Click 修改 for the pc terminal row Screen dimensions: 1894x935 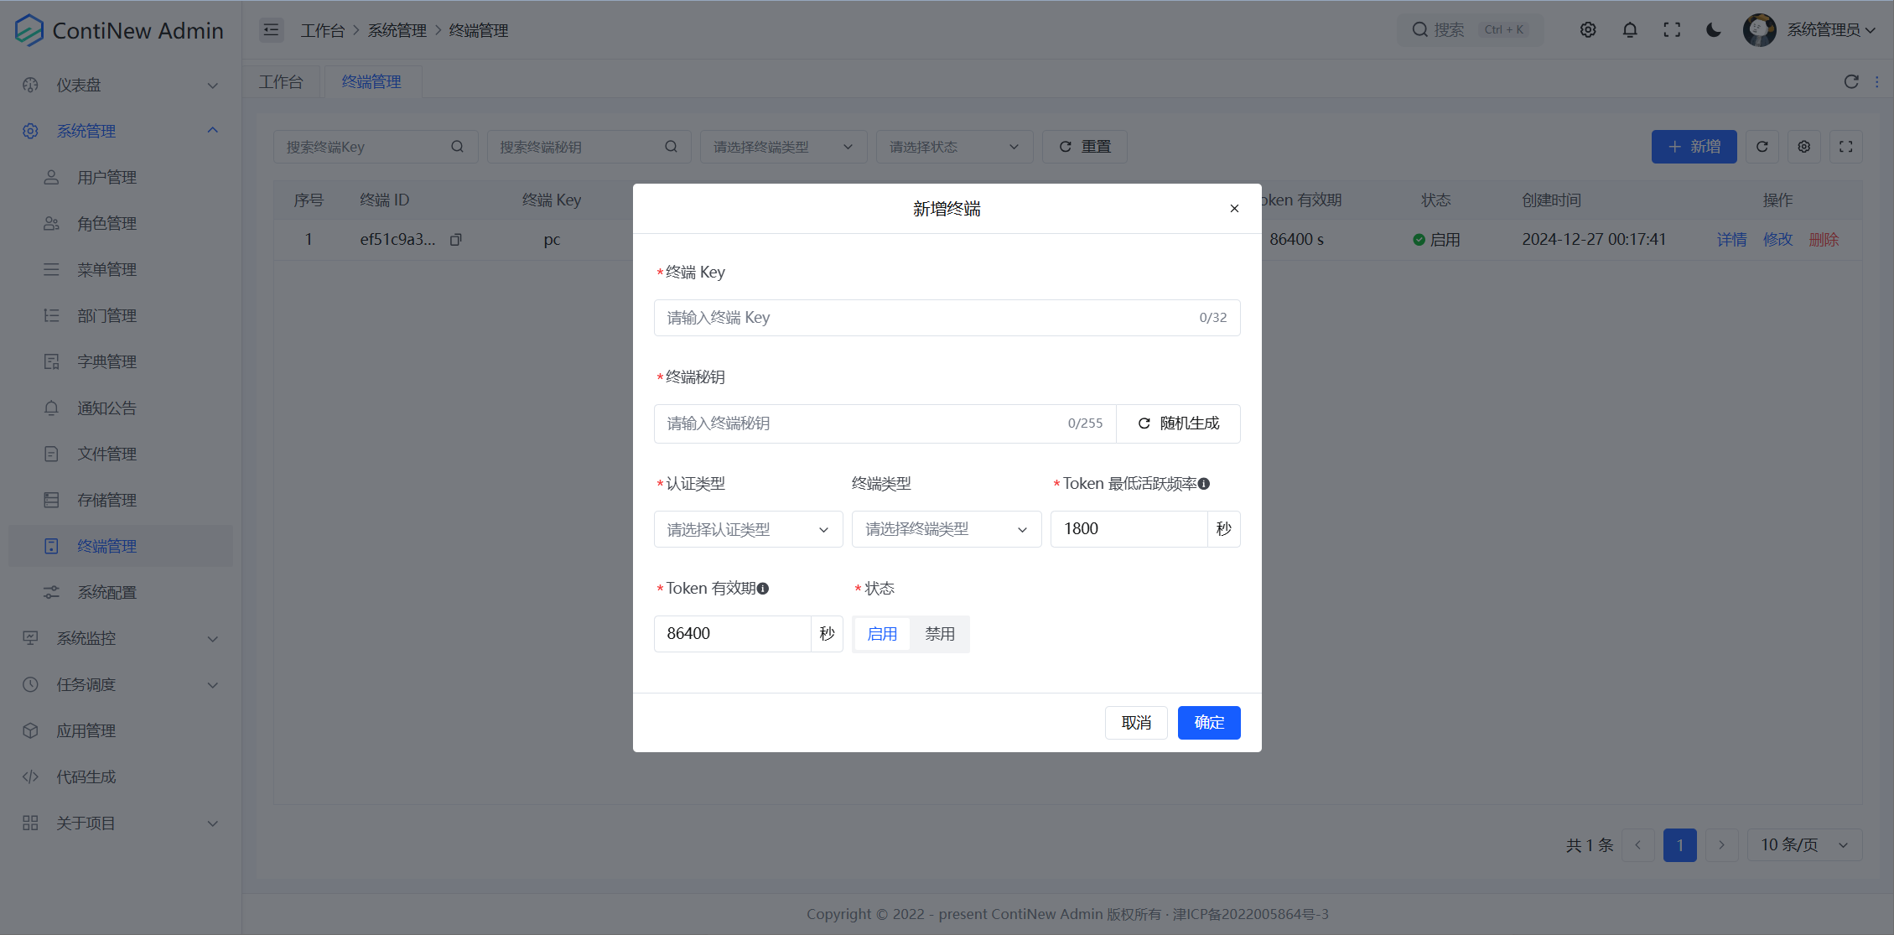click(1777, 240)
